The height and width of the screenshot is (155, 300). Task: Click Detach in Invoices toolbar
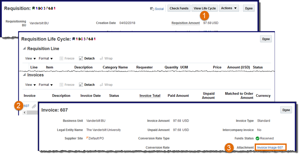(87, 85)
